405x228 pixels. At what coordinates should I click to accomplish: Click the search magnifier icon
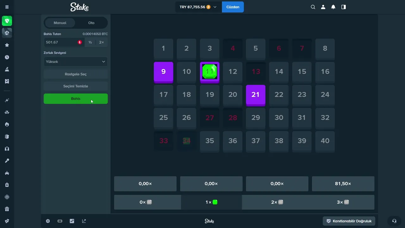pos(313,7)
